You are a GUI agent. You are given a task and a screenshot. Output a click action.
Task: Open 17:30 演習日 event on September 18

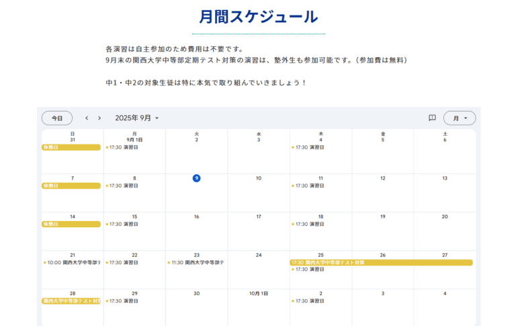click(x=308, y=224)
